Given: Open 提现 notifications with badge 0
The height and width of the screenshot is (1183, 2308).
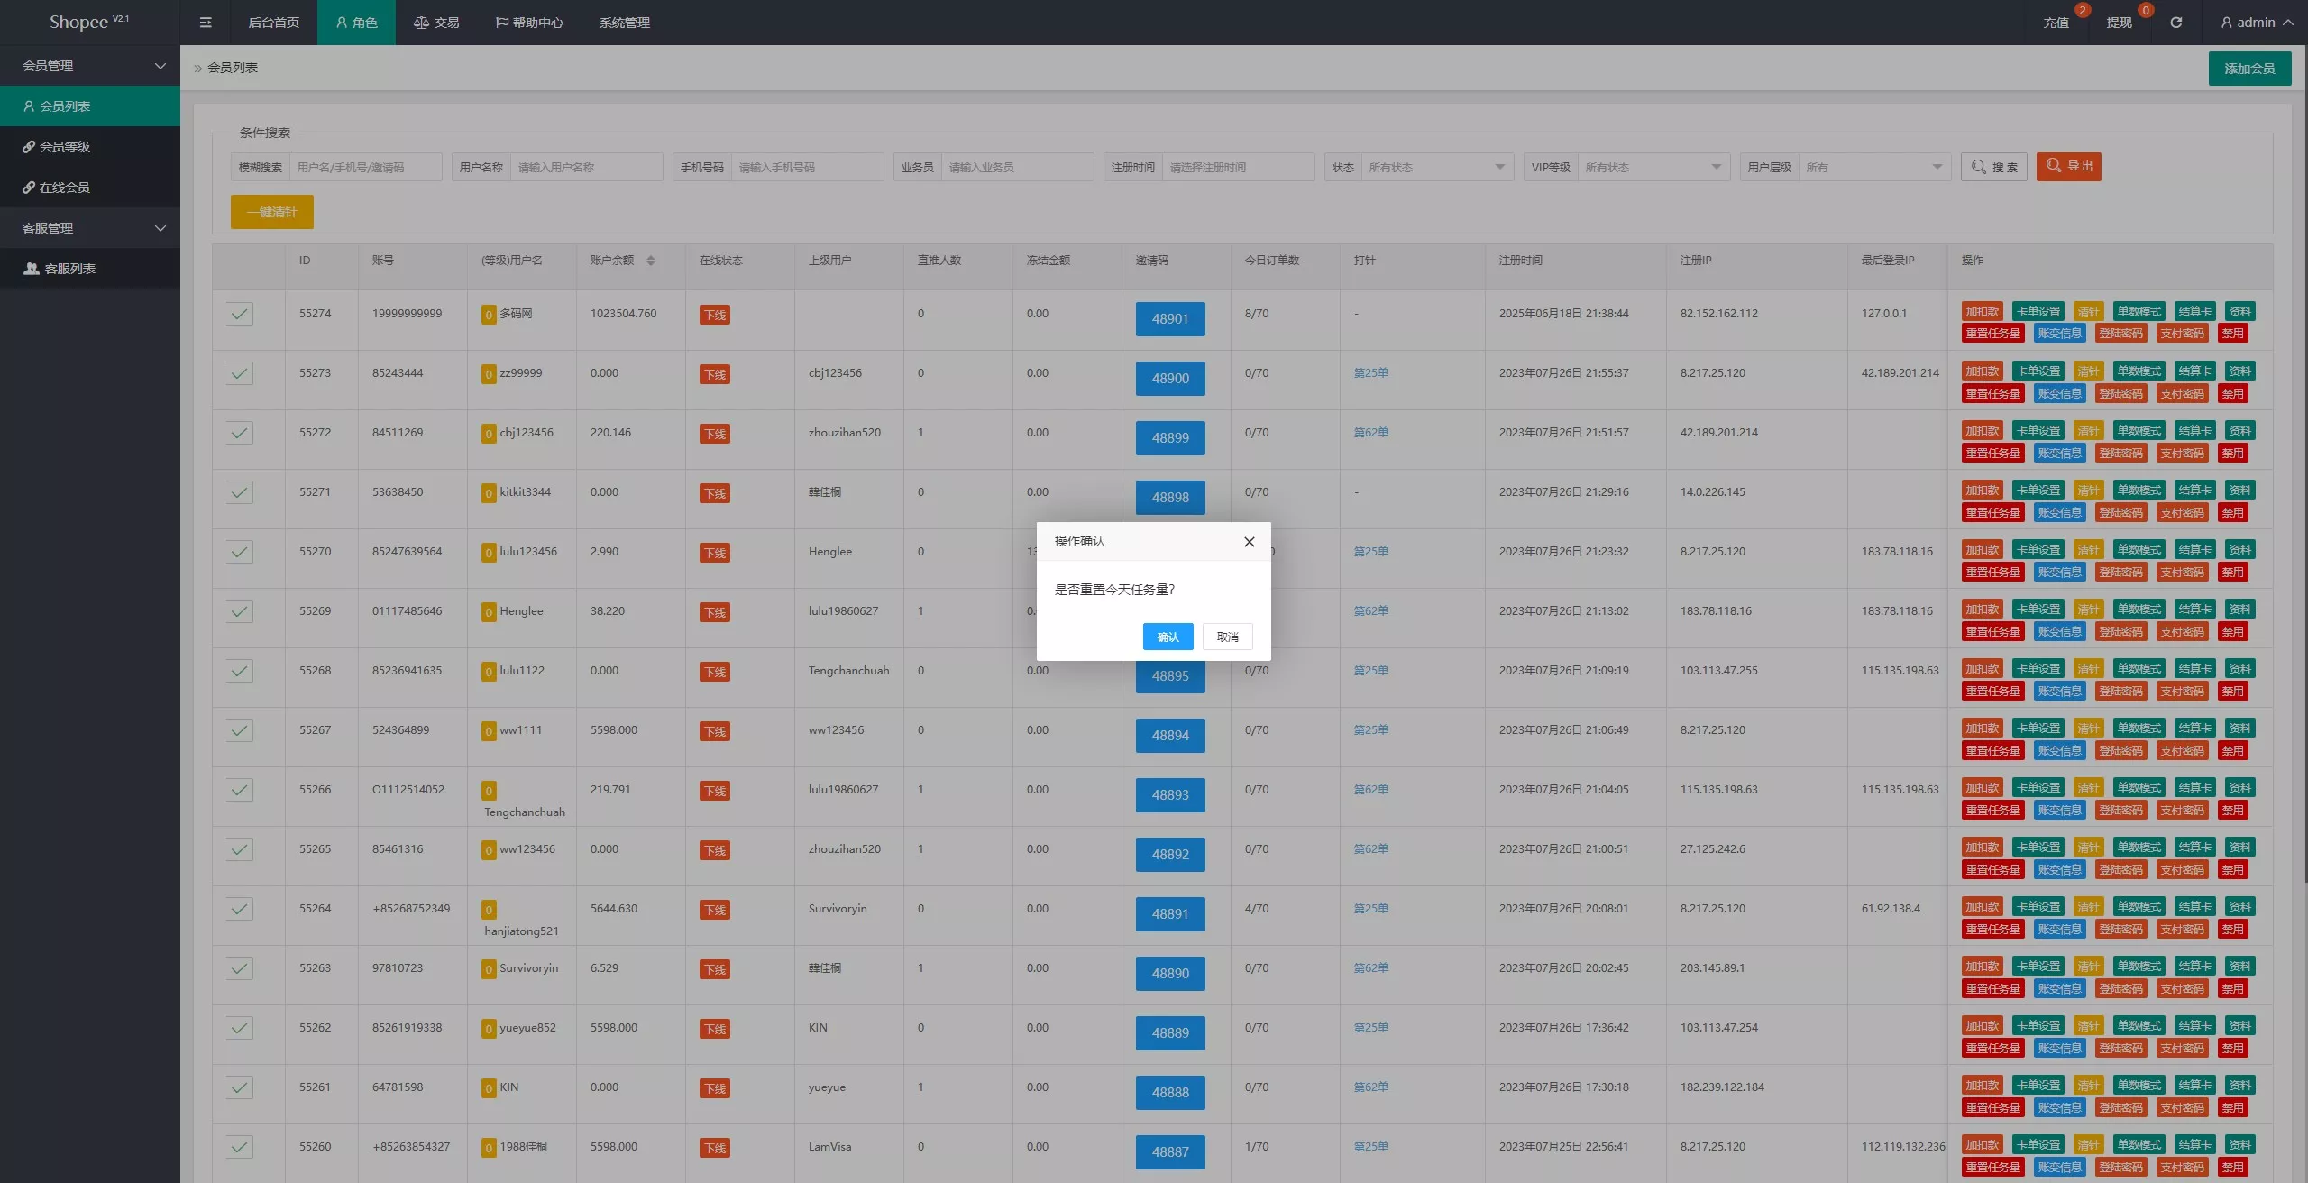Looking at the screenshot, I should 2120,23.
